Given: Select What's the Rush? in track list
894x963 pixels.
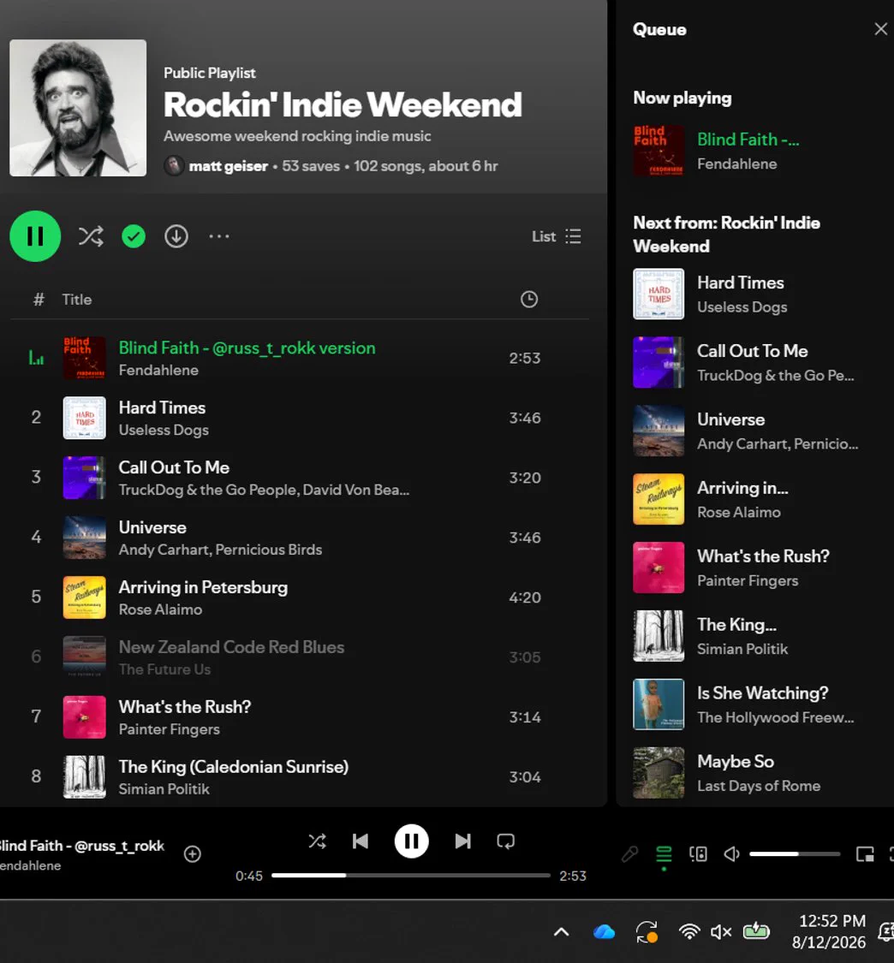Looking at the screenshot, I should (x=184, y=707).
